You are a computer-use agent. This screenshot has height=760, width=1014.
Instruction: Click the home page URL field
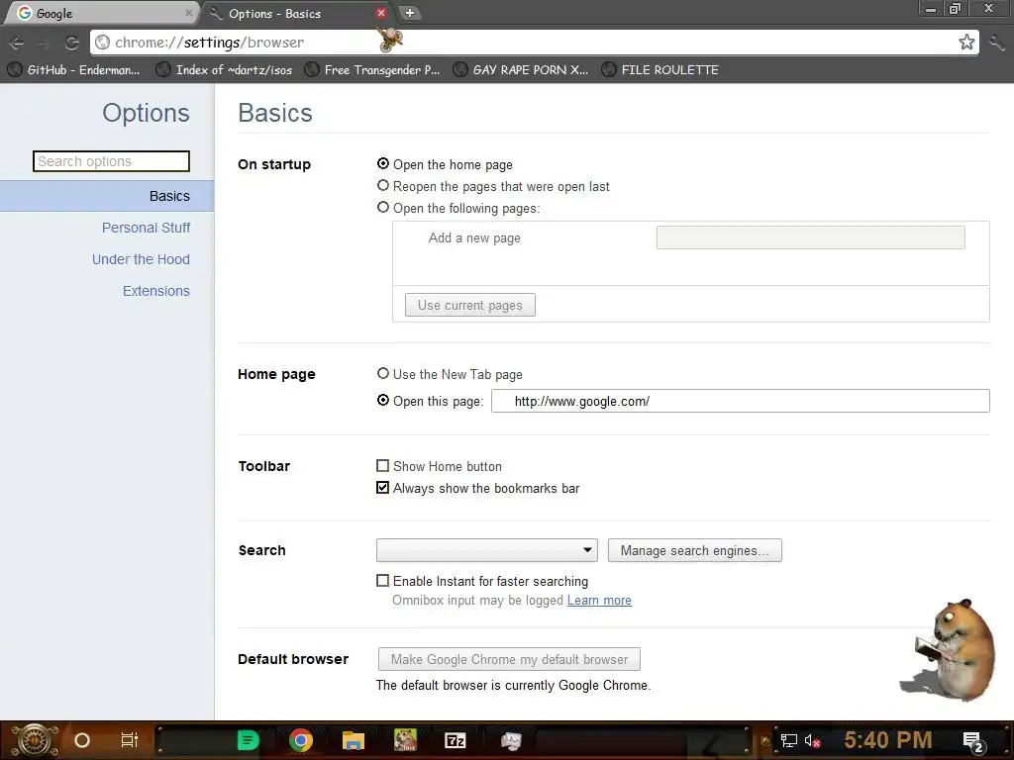[x=741, y=401]
